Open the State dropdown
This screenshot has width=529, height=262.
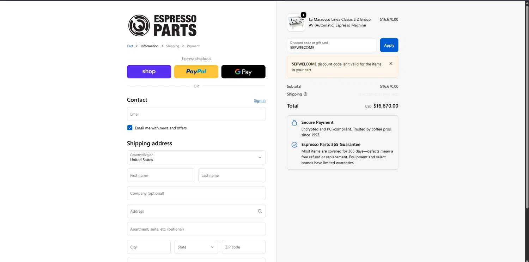[196, 247]
